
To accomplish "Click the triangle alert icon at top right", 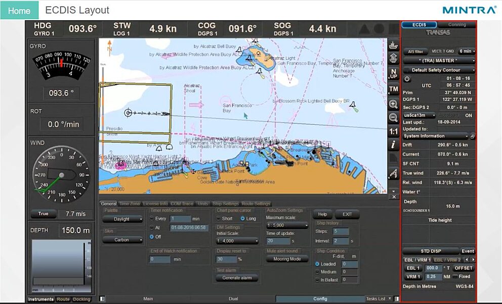I will [x=364, y=29].
